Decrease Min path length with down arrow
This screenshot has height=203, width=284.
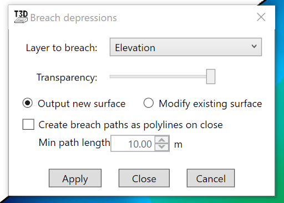[x=162, y=148]
